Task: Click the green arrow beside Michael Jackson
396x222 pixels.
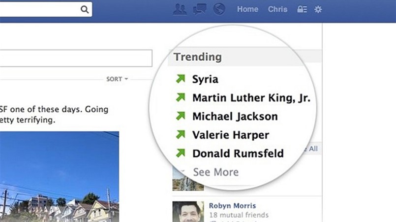Action: (x=181, y=116)
